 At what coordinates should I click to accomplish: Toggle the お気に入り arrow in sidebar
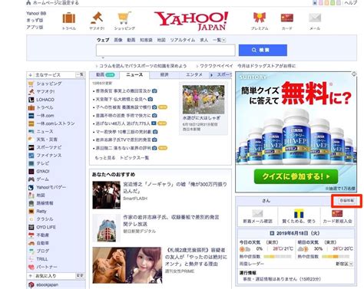click(30, 276)
